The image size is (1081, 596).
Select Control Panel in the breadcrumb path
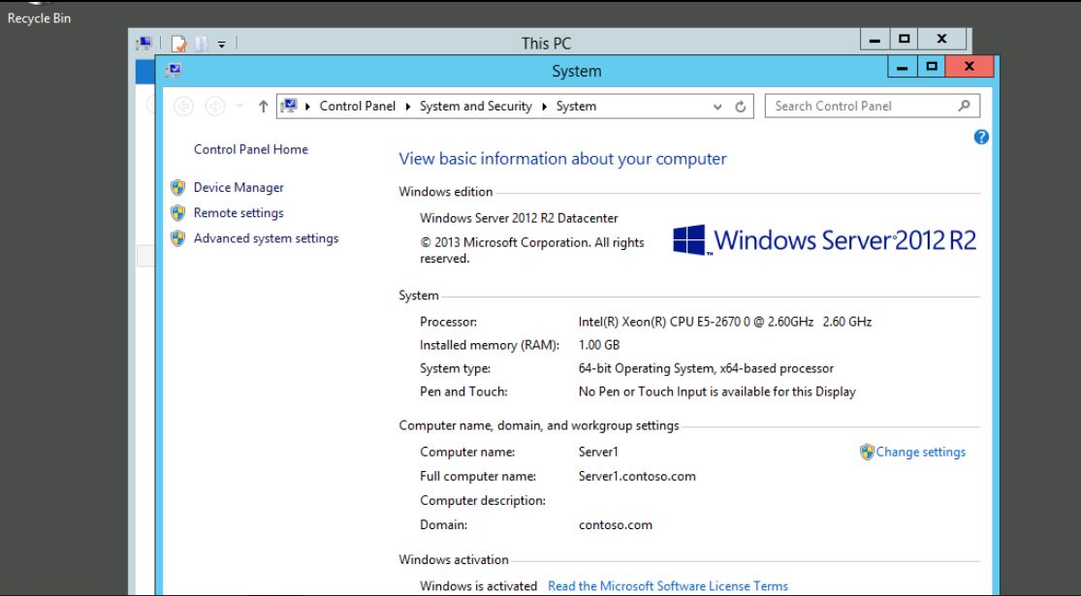tap(357, 106)
